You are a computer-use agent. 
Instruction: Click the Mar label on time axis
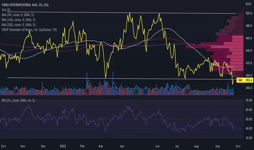[x=101, y=146]
